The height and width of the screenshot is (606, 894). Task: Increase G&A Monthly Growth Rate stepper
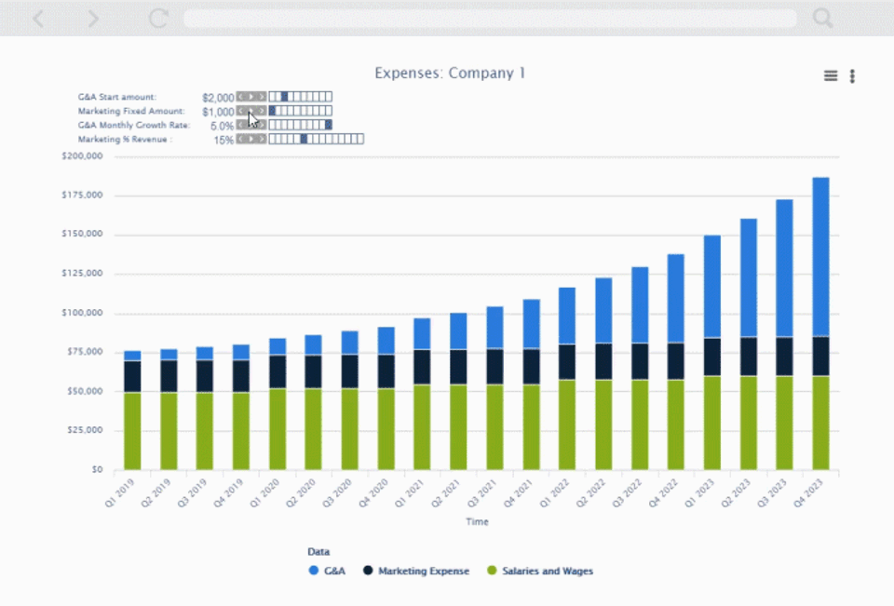[261, 125]
